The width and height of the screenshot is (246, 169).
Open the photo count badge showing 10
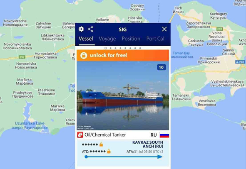(161, 67)
